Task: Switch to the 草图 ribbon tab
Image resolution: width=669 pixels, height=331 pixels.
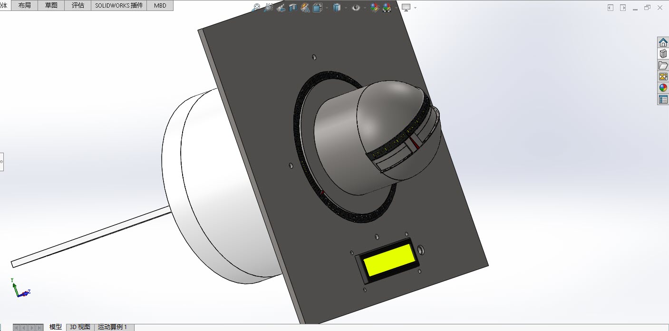Action: pyautogui.click(x=51, y=5)
